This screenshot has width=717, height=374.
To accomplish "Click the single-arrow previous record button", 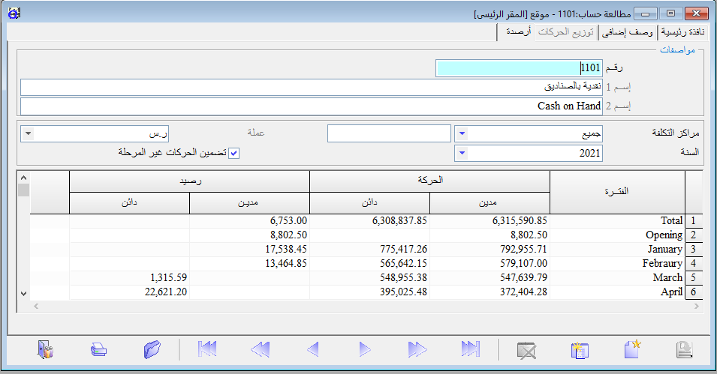I will (x=313, y=349).
